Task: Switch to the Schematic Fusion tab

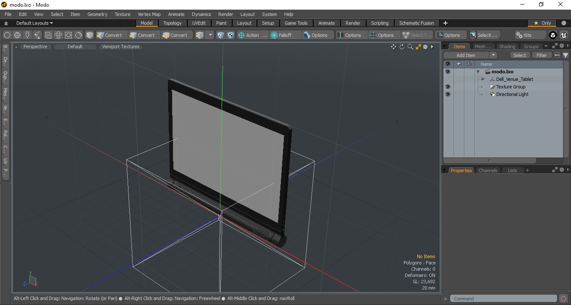Action: pyautogui.click(x=416, y=23)
